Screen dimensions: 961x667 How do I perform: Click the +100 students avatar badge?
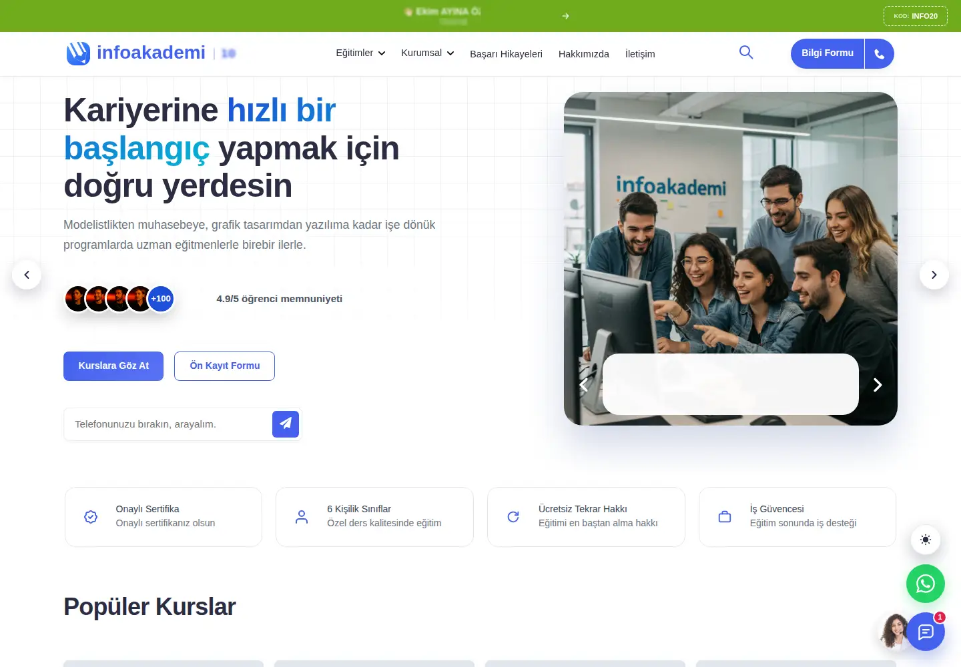[x=161, y=299]
